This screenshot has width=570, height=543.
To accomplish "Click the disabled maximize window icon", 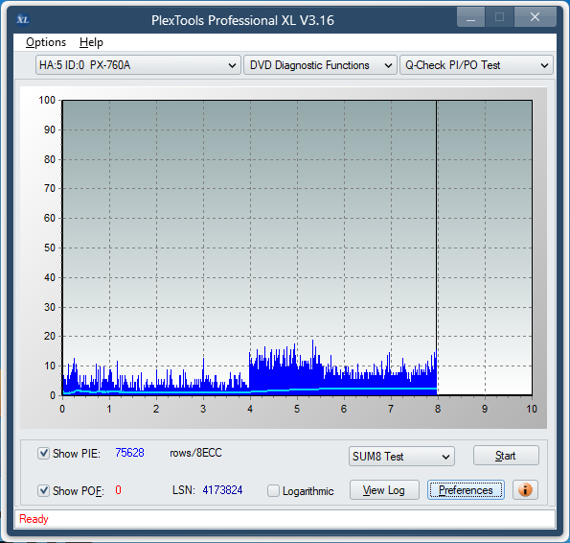I will coord(499,17).
